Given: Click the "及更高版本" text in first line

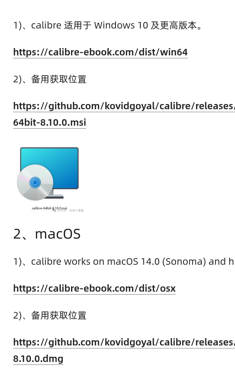Looking at the screenshot, I should (174, 25).
